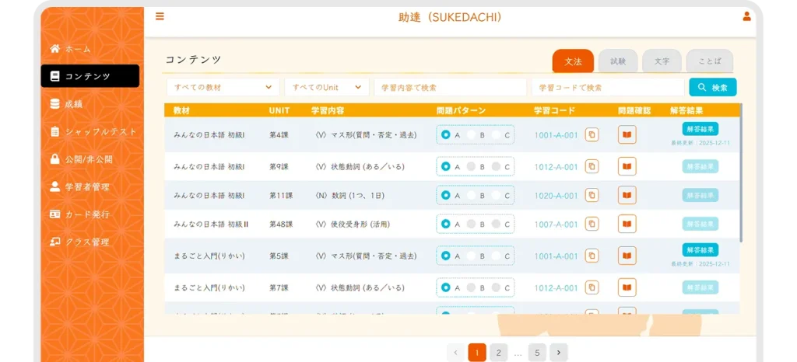Switch to the 試験 tab

tap(618, 61)
